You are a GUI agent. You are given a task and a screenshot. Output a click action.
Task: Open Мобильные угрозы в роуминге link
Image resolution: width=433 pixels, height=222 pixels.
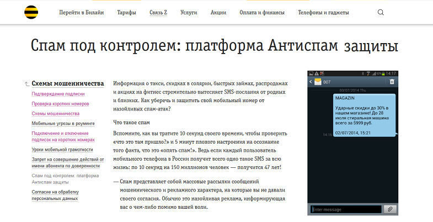point(63,124)
